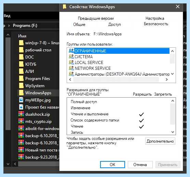Click the WindowsApps folder icon in Explorer
The width and height of the screenshot is (190, 177).
coord(21,93)
